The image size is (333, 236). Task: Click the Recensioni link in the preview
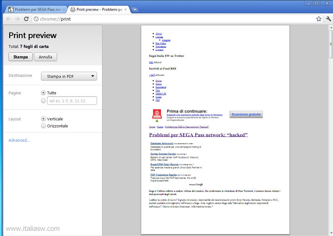click(x=161, y=87)
